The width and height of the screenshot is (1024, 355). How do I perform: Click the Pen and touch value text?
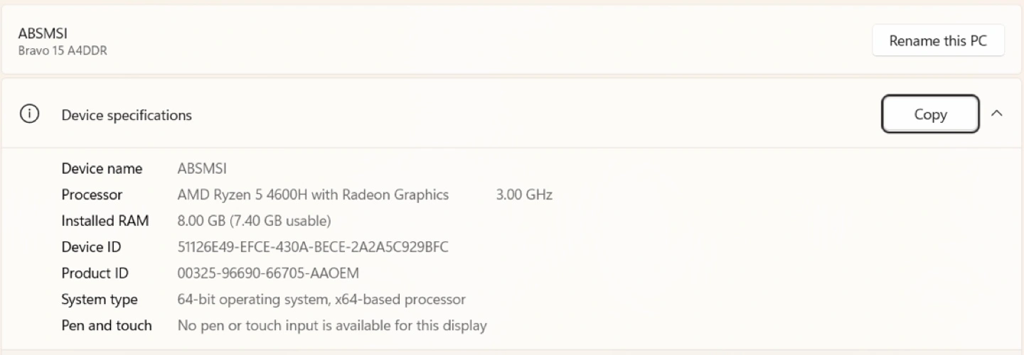[x=332, y=326]
